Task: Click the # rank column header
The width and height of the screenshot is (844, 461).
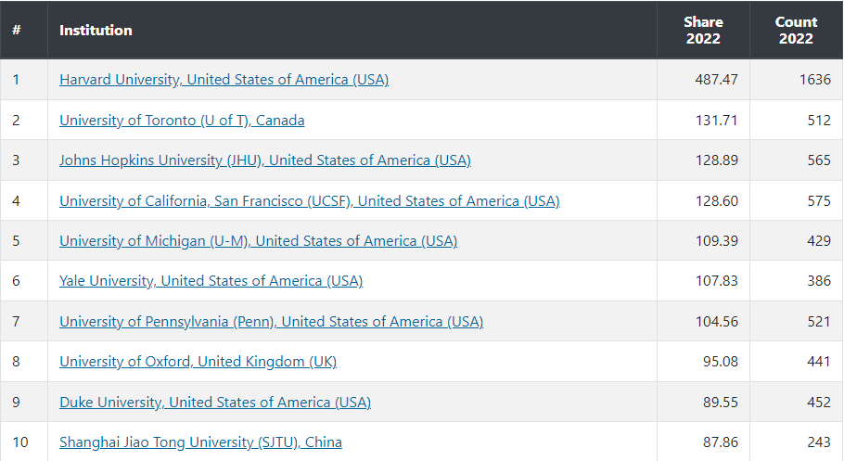Action: [x=17, y=30]
